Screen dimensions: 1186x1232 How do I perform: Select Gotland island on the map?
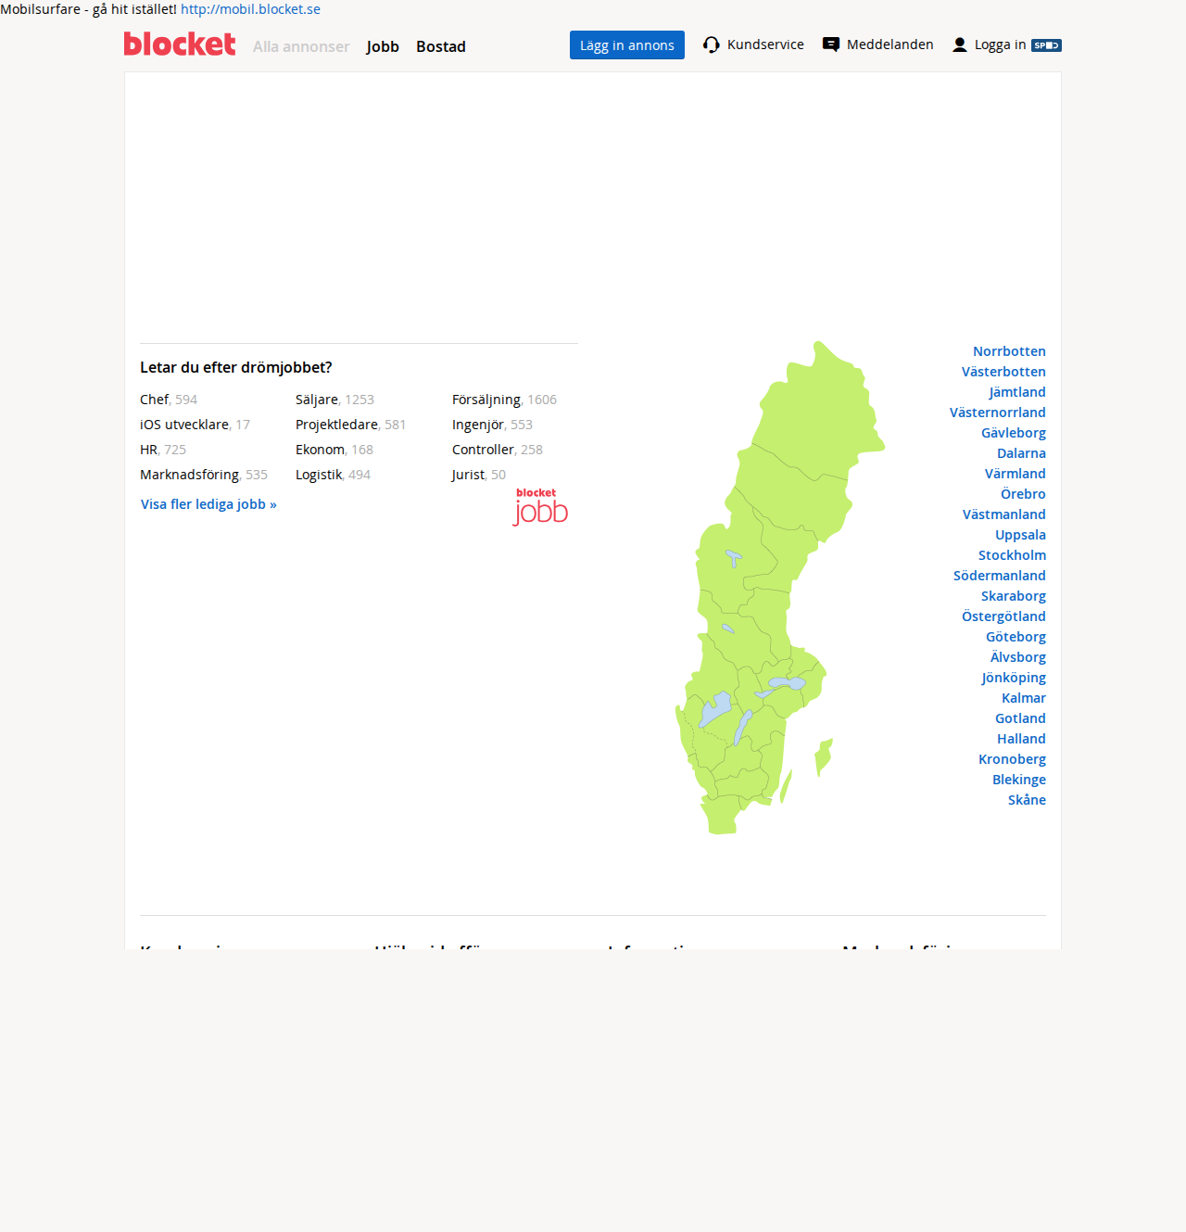pos(823,756)
